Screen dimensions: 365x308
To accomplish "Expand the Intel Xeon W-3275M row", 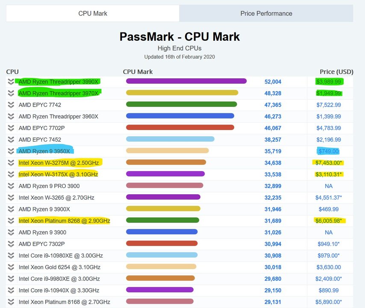I will [11, 163].
